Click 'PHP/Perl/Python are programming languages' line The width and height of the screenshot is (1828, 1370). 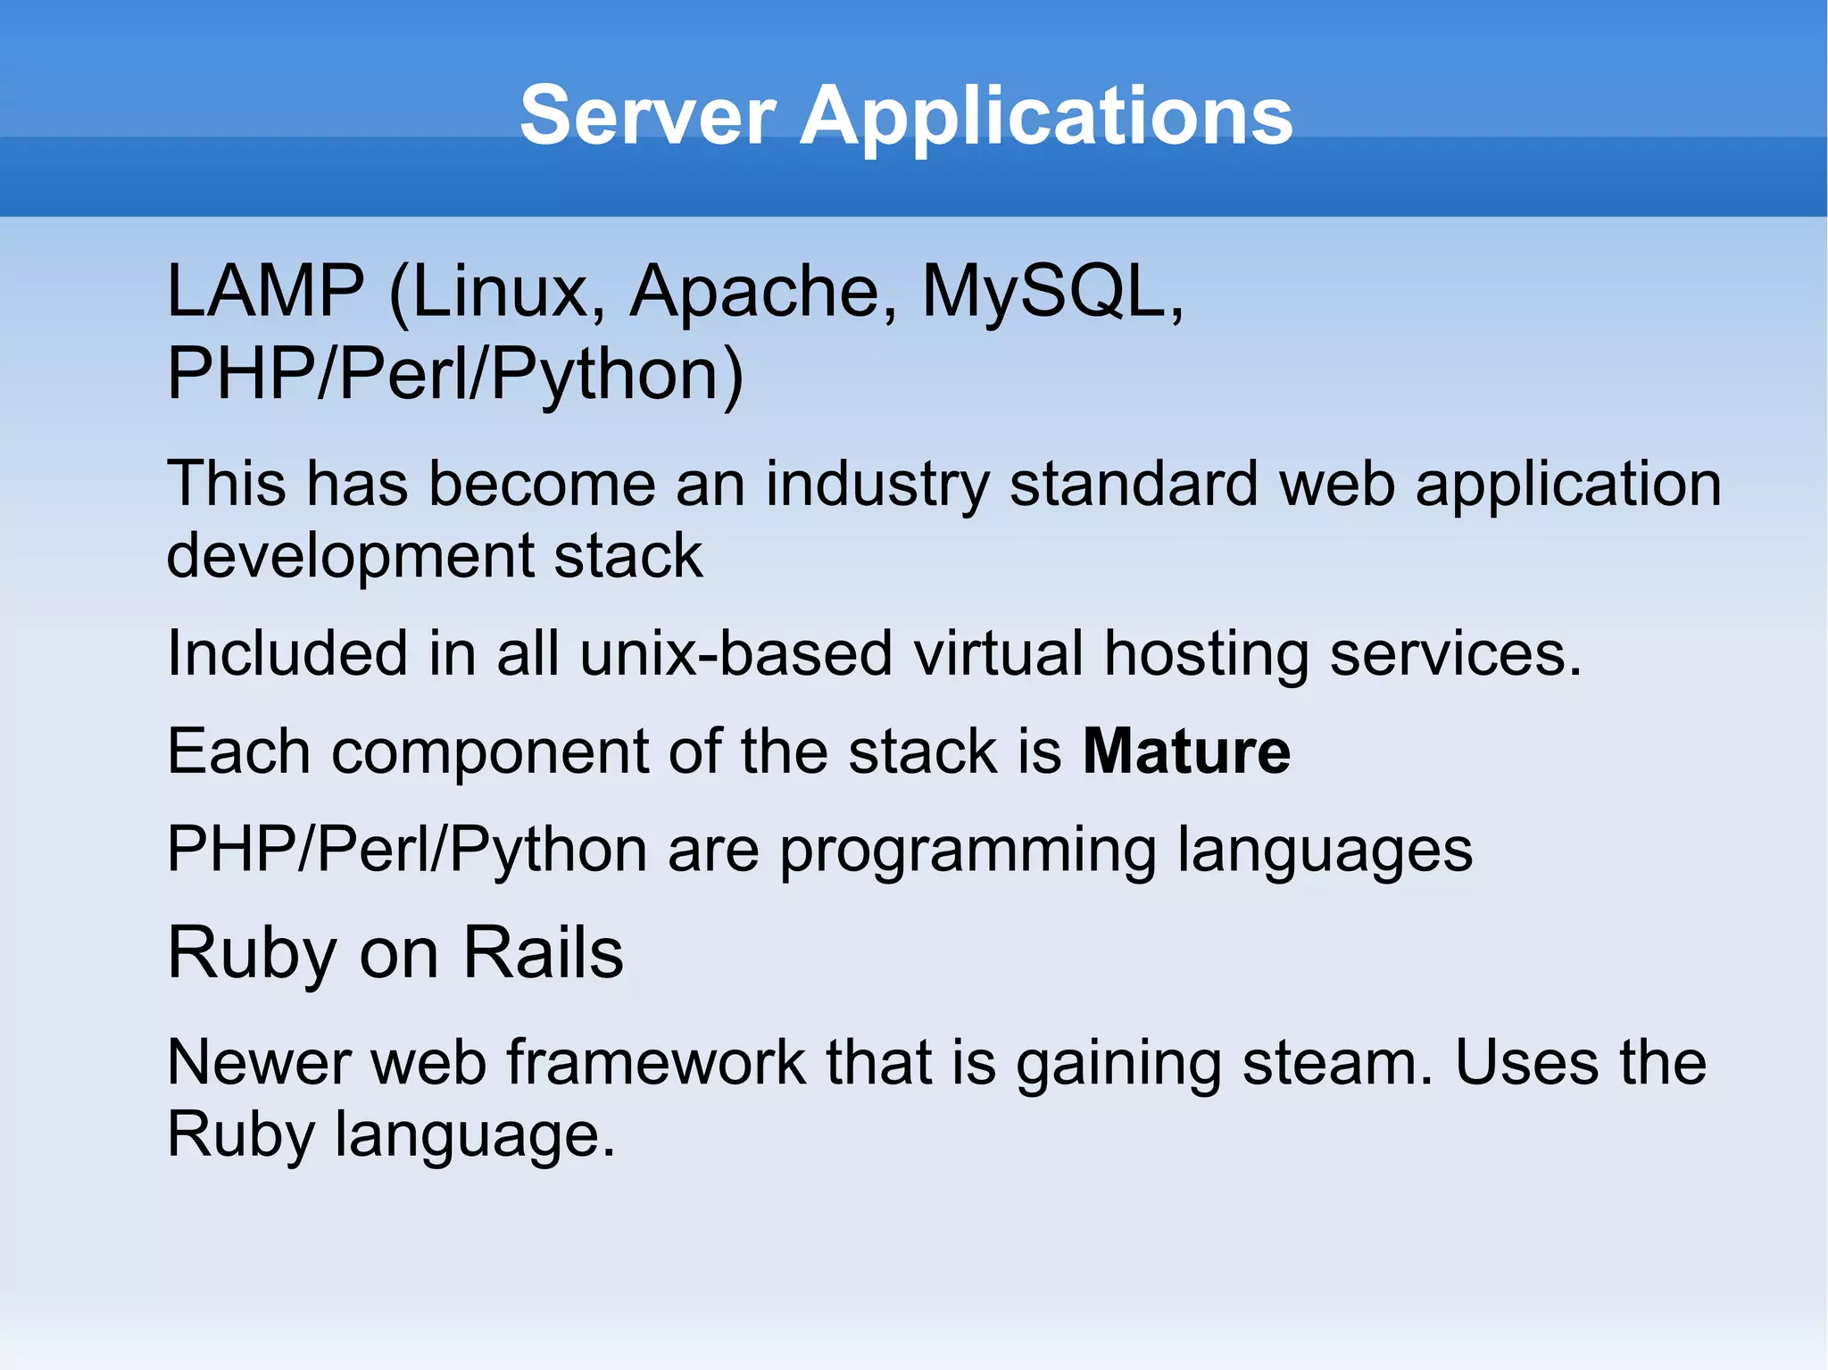819,850
